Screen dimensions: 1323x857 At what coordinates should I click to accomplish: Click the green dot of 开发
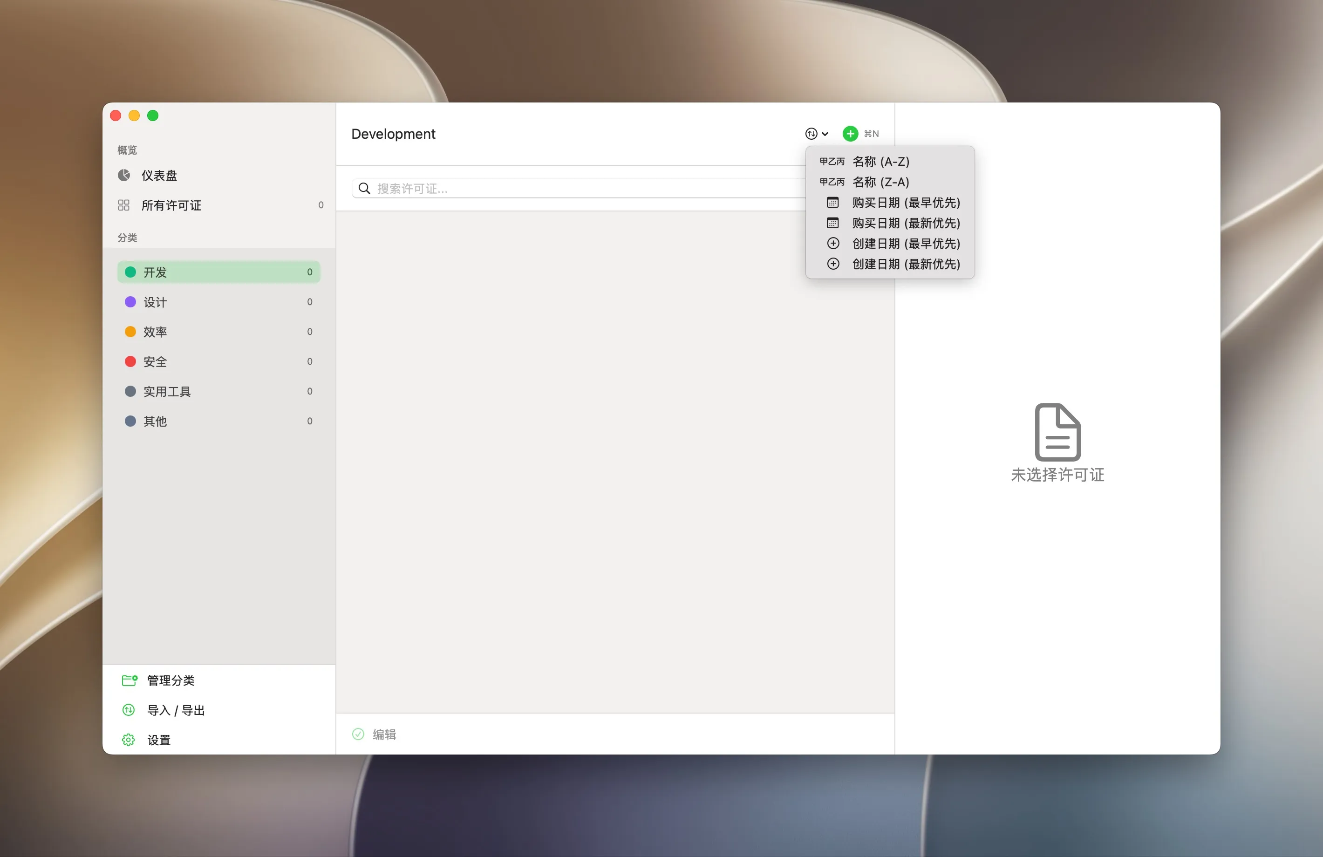pyautogui.click(x=130, y=272)
